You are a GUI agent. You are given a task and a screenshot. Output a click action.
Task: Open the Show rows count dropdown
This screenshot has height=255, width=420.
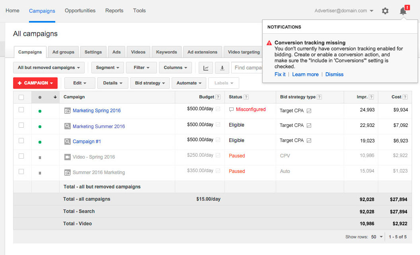377,237
